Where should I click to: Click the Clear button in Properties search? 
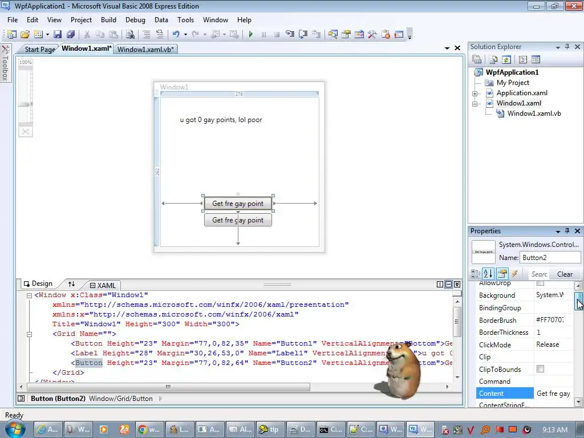click(565, 274)
